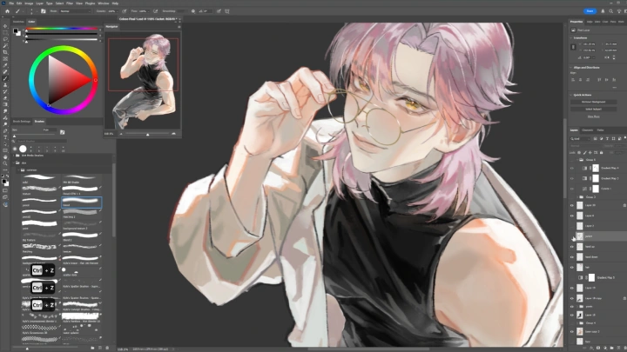
Task: Click the Navigator zoom slider
Action: [x=147, y=134]
